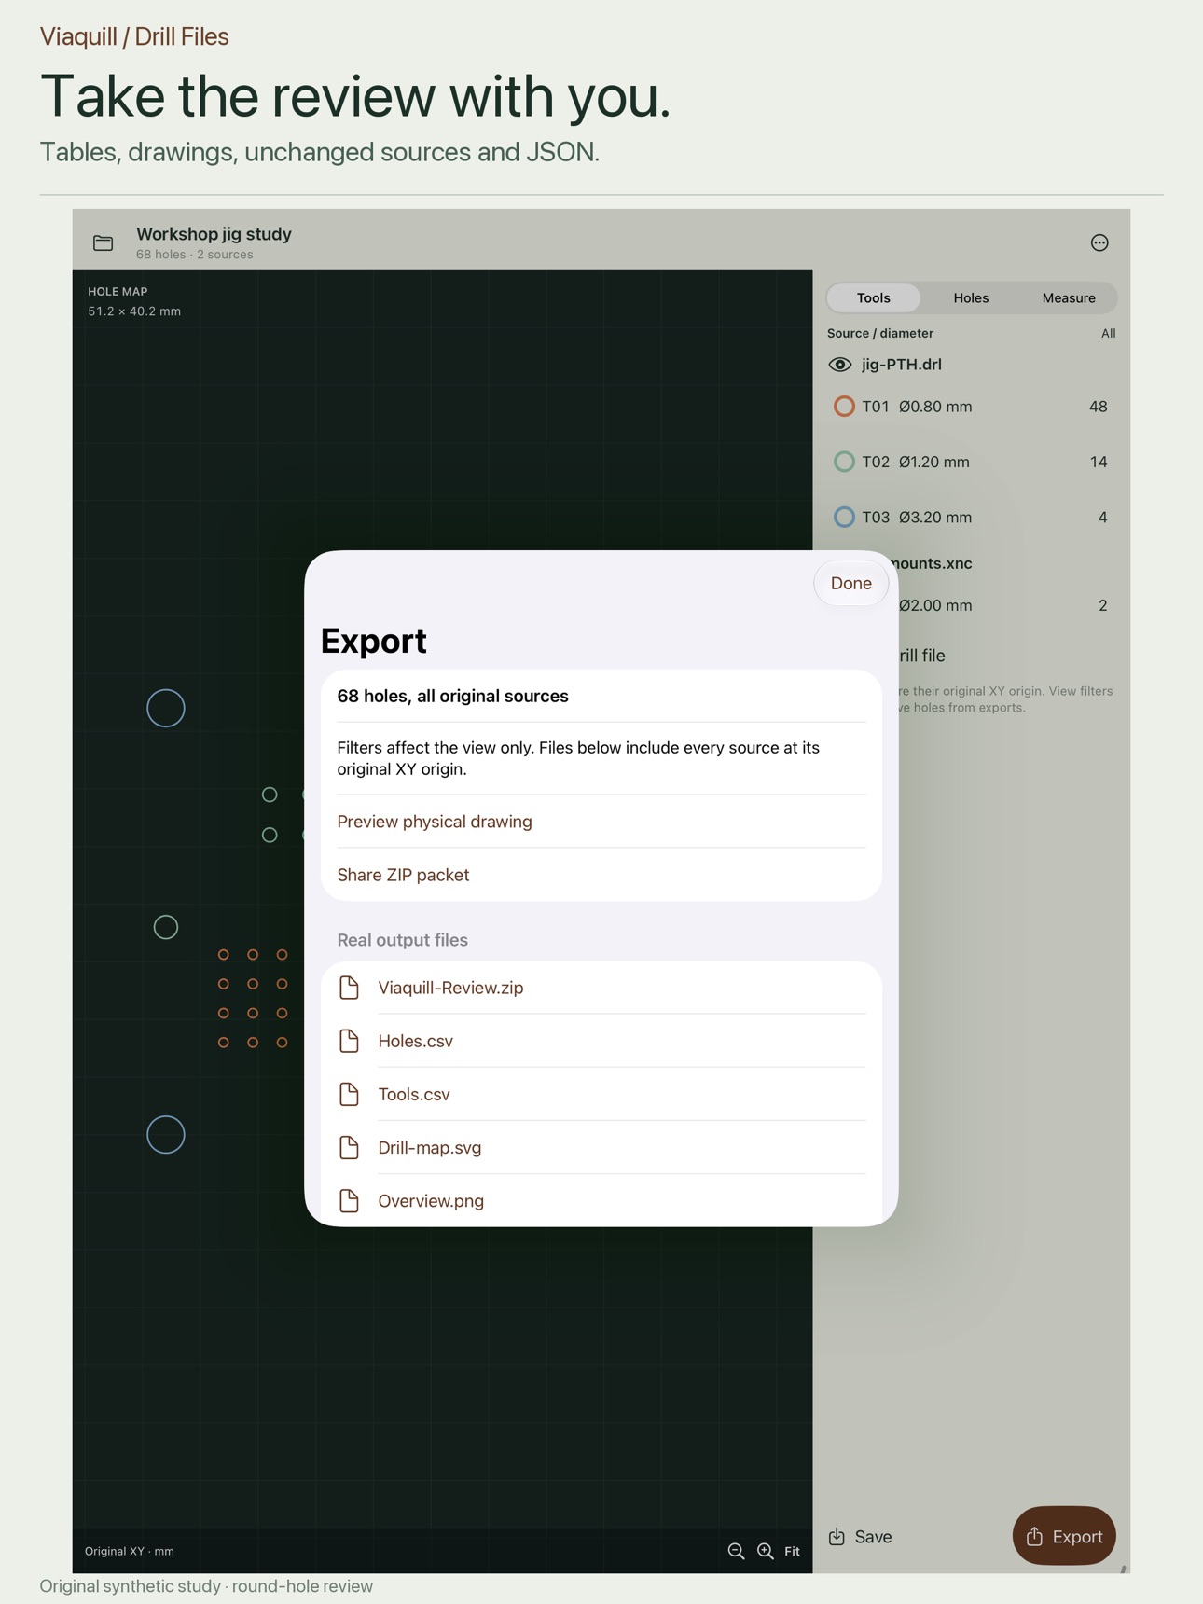Select the T01 orange color ring
This screenshot has width=1203, height=1604.
pyautogui.click(x=844, y=407)
